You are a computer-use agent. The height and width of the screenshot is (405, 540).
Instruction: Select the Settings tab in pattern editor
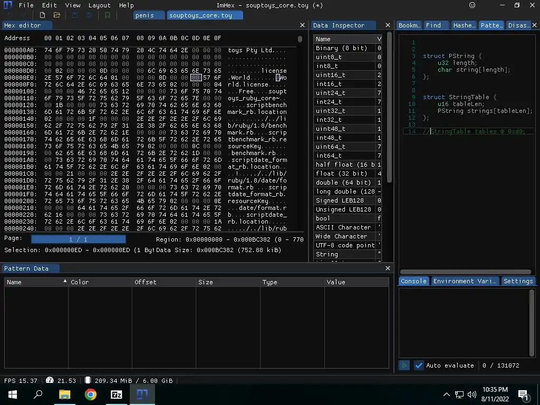tap(518, 281)
